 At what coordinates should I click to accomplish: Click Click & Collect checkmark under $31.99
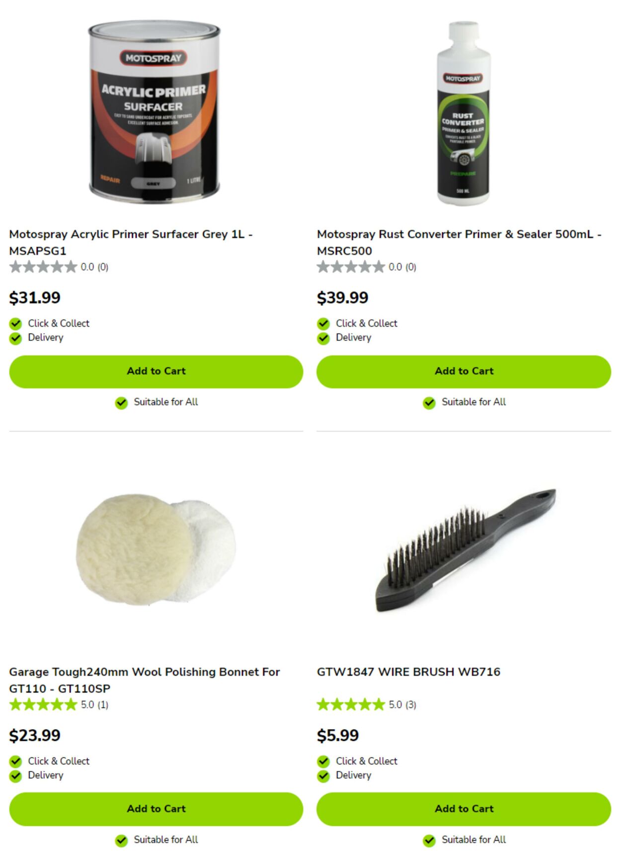coord(15,324)
